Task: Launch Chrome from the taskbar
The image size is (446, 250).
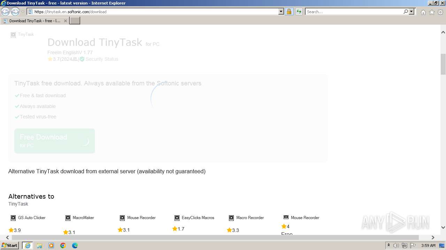Action: (x=63, y=245)
